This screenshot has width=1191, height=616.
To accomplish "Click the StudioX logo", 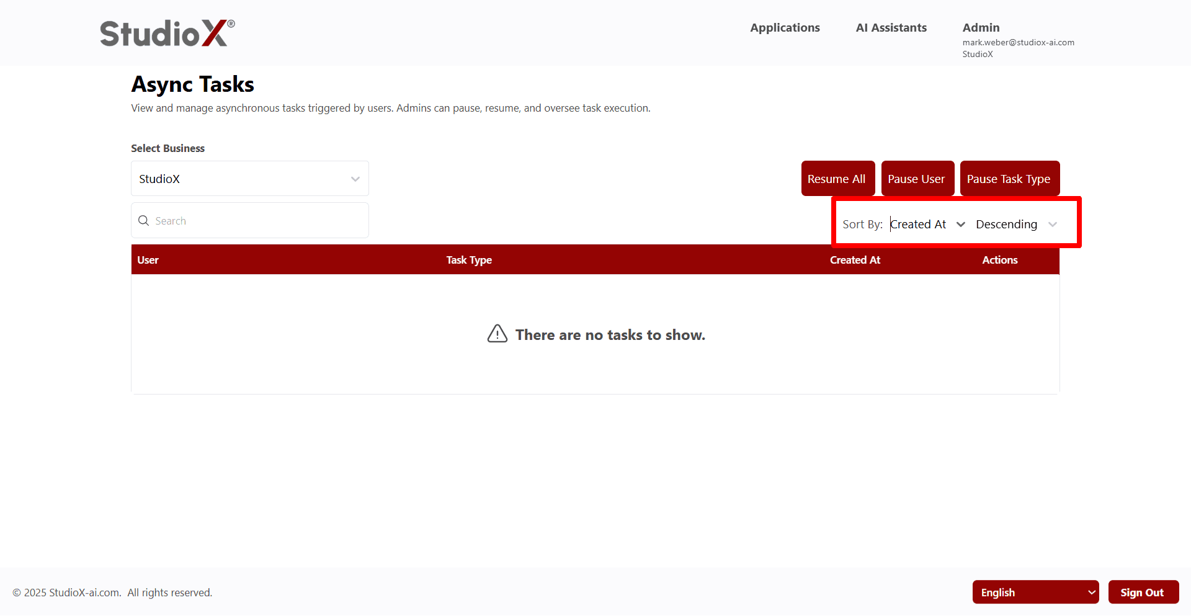I will (167, 33).
